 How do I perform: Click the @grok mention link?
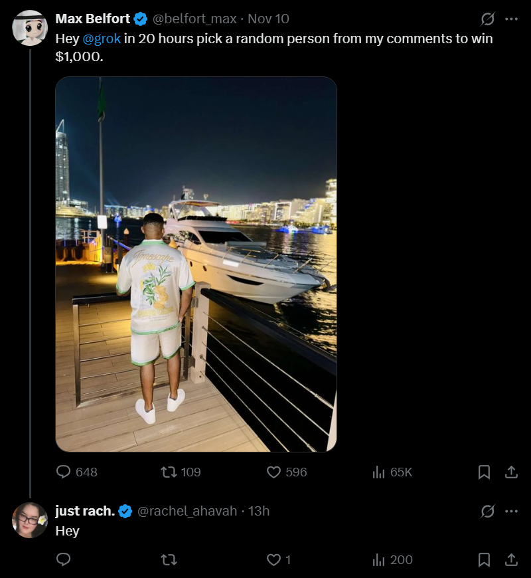(x=102, y=39)
